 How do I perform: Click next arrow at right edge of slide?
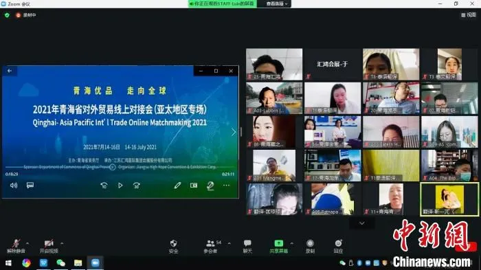(x=234, y=132)
